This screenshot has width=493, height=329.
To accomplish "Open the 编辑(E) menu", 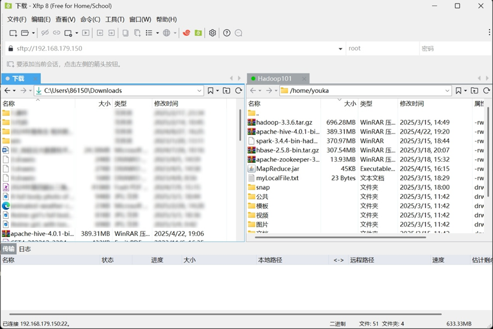I will [x=41, y=19].
